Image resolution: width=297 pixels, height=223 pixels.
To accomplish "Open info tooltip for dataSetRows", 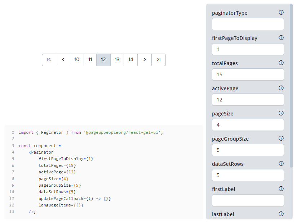I will pos(281,163).
